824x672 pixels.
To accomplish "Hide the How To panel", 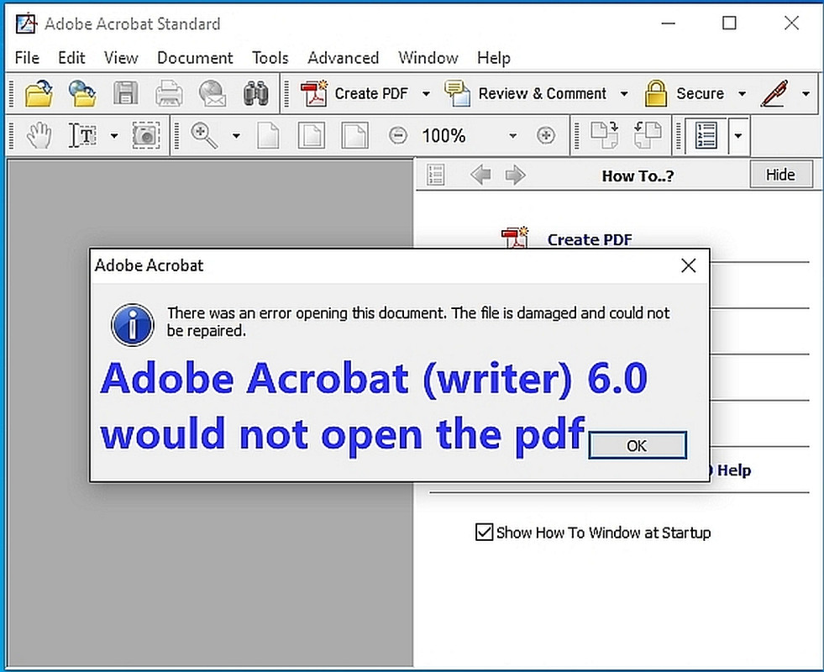I will 781,175.
